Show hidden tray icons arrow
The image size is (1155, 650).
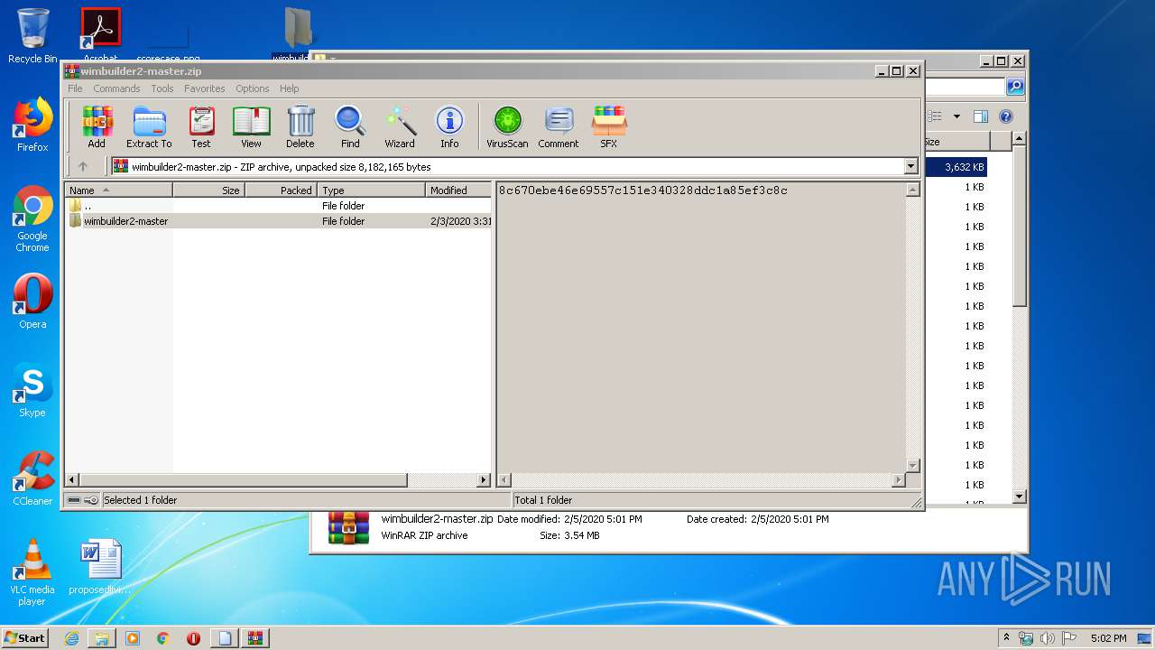(1006, 637)
